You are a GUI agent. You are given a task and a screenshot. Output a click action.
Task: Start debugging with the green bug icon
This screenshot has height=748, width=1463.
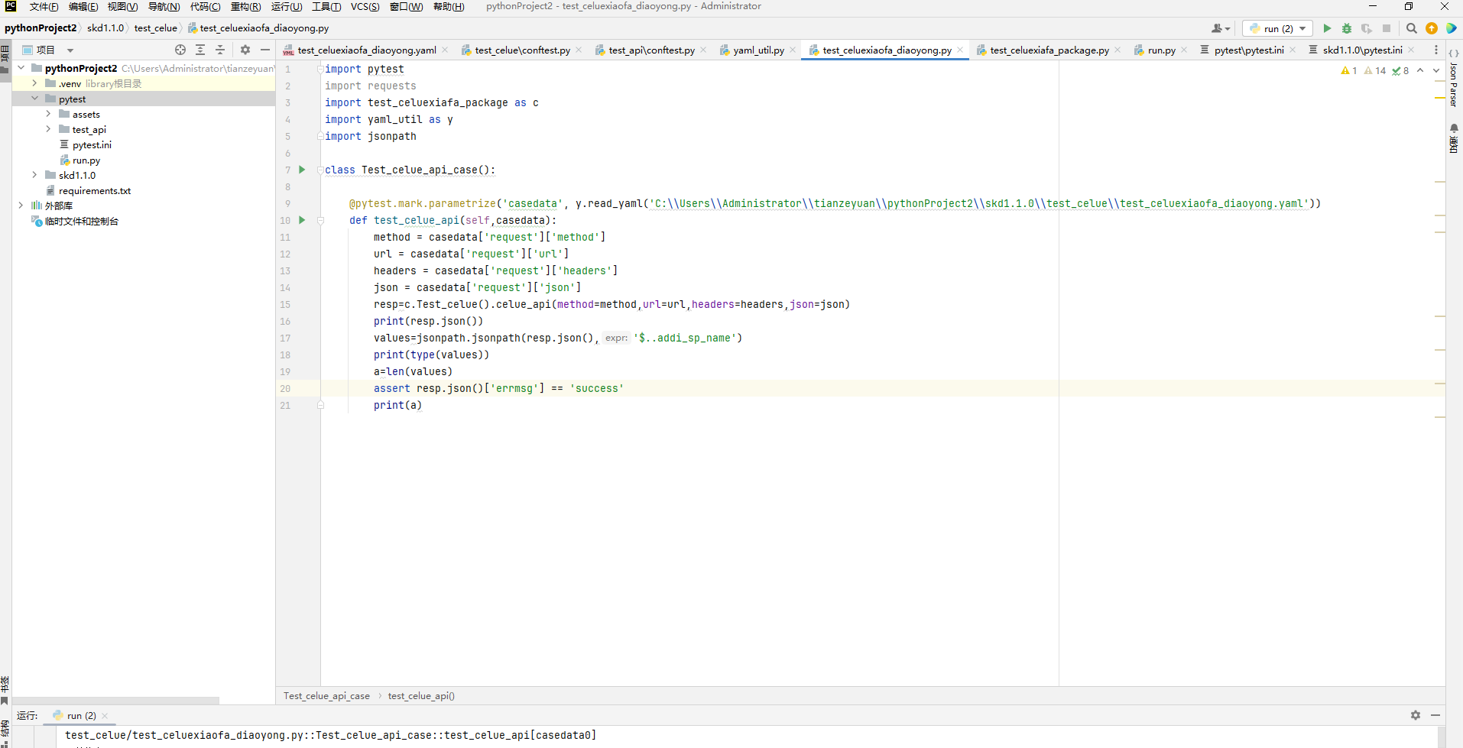click(1347, 28)
